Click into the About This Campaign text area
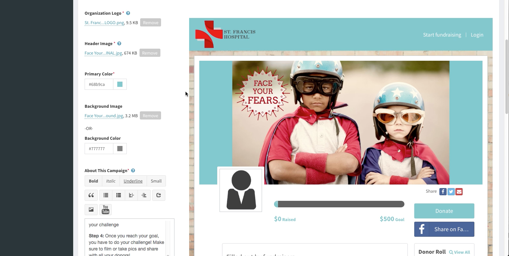The width and height of the screenshot is (509, 256). tap(127, 237)
